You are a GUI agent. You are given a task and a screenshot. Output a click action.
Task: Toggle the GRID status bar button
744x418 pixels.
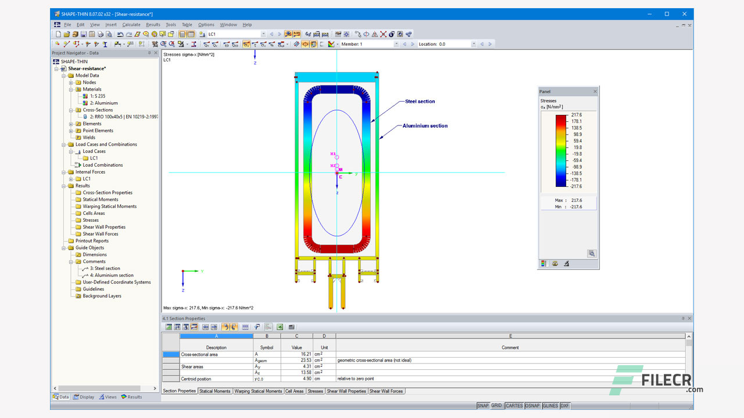tap(496, 406)
